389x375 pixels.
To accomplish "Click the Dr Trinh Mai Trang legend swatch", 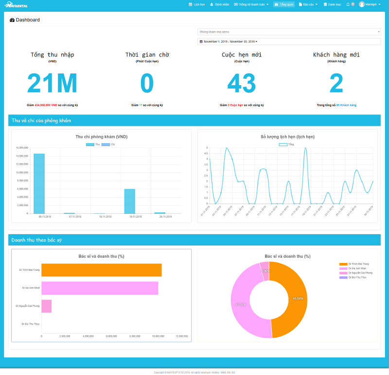I will tap(343, 264).
